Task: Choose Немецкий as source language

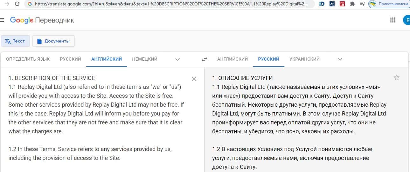Action: (x=145, y=59)
